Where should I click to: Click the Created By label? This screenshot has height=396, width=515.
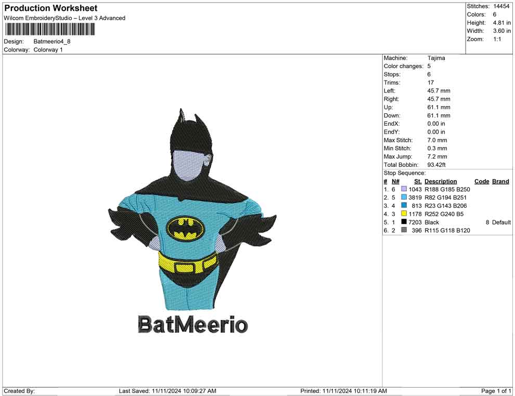(19, 391)
